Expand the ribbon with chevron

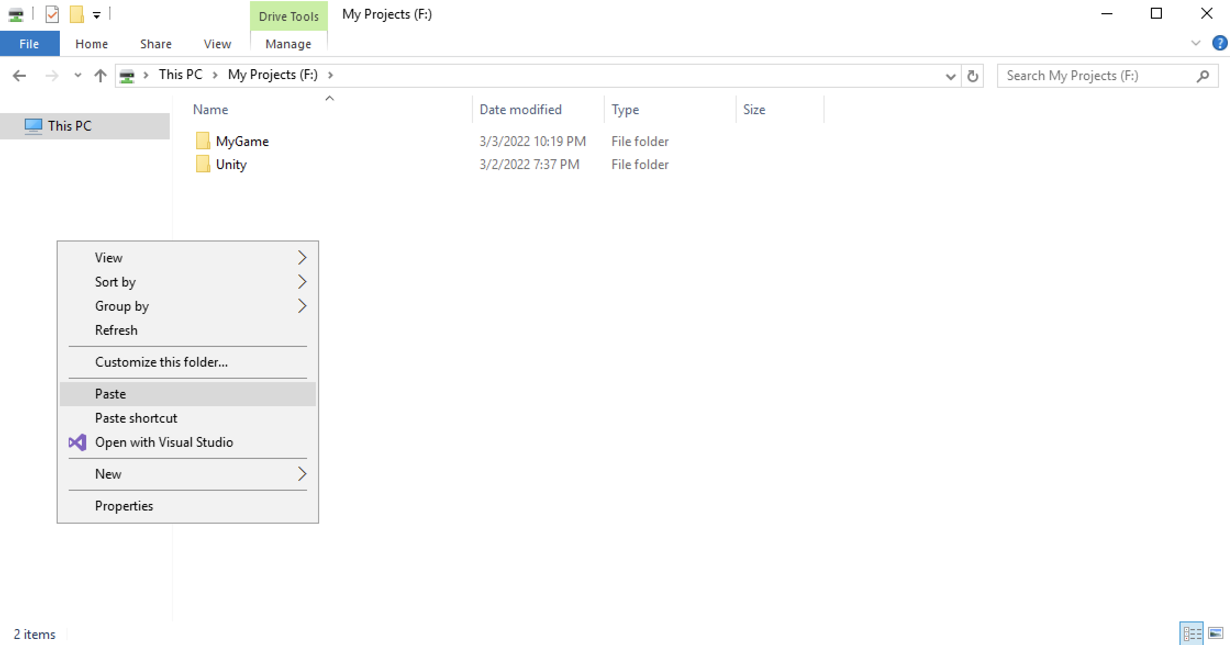click(x=1195, y=43)
